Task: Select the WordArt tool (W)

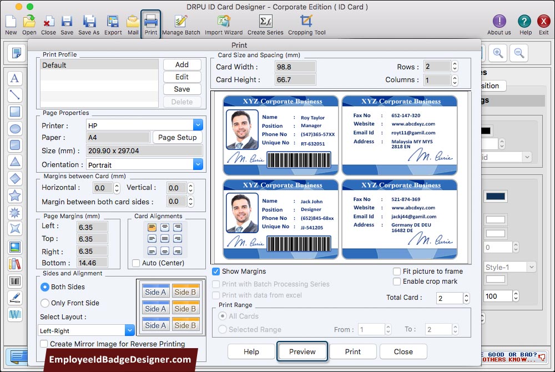Action: point(15,315)
